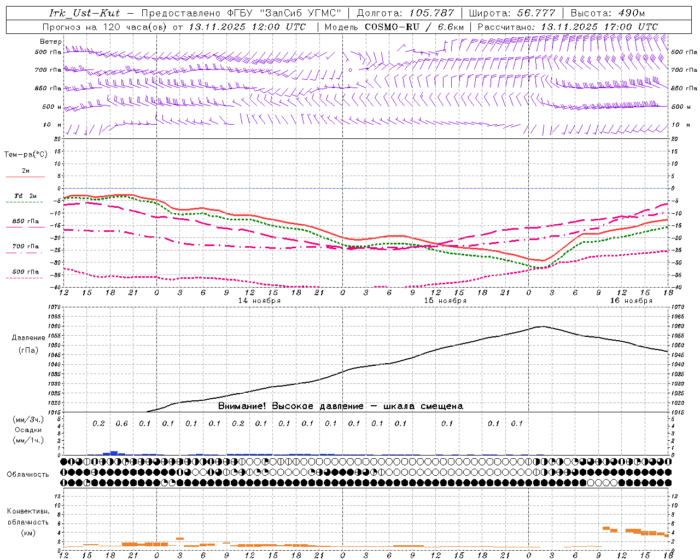Click "-25" on right temperature axis
Screen dimensions: 700x560
676,250
